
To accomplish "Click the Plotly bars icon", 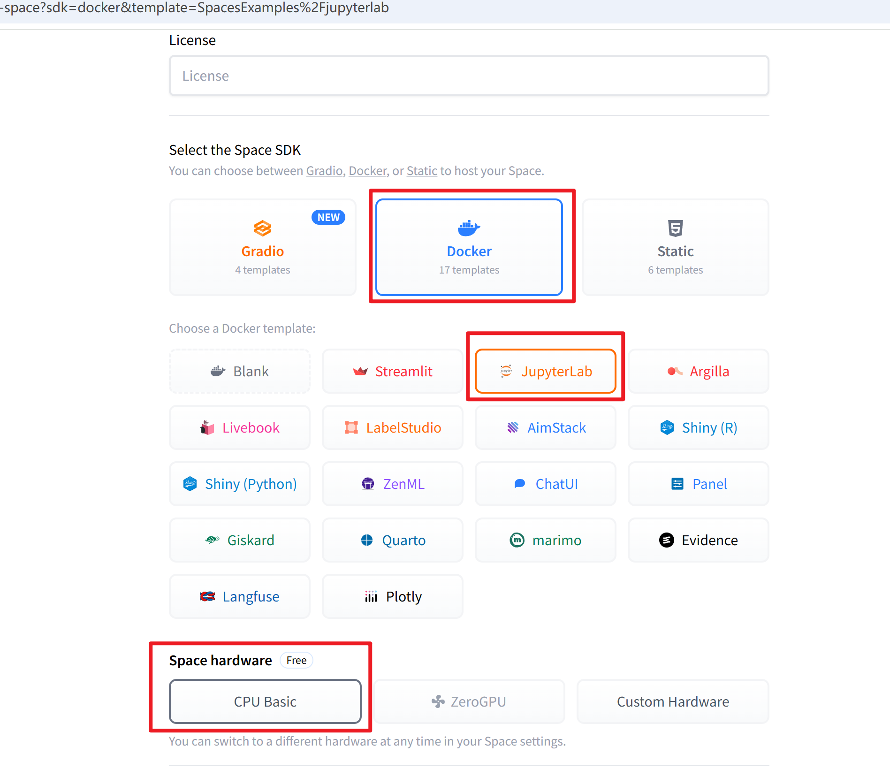I will tap(371, 596).
